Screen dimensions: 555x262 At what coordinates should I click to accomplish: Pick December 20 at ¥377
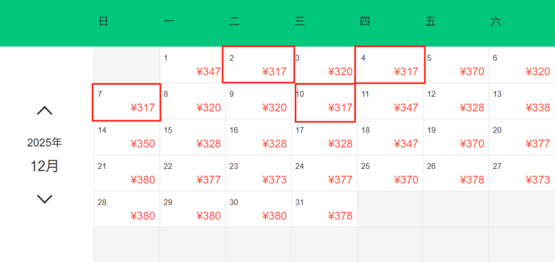(x=522, y=137)
